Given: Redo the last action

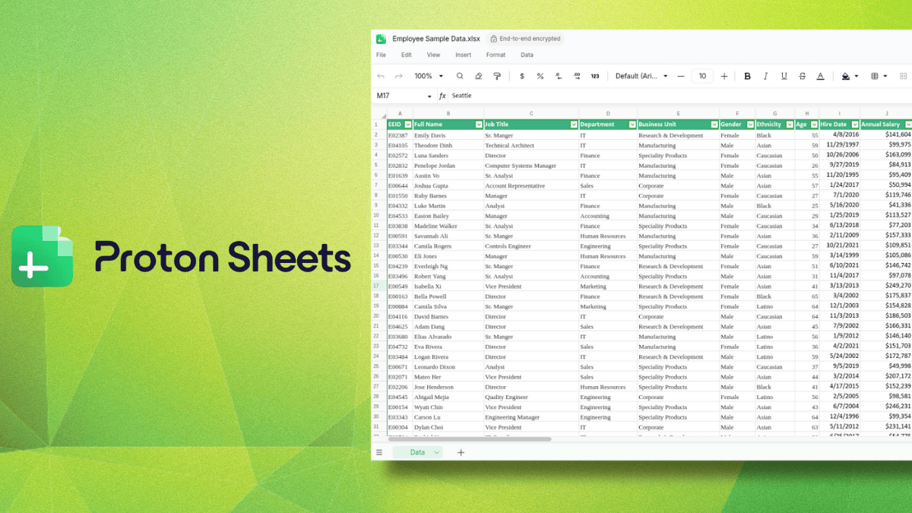Looking at the screenshot, I should click(398, 76).
